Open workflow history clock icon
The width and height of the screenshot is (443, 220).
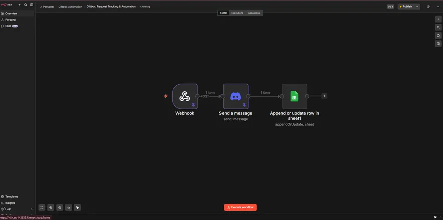click(428, 7)
